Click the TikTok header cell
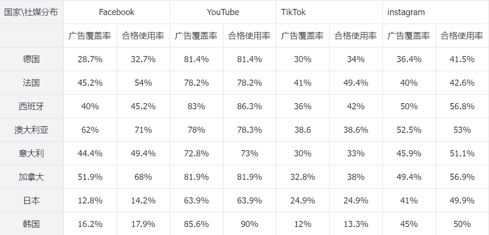This screenshot has width=489, height=235. coord(329,12)
